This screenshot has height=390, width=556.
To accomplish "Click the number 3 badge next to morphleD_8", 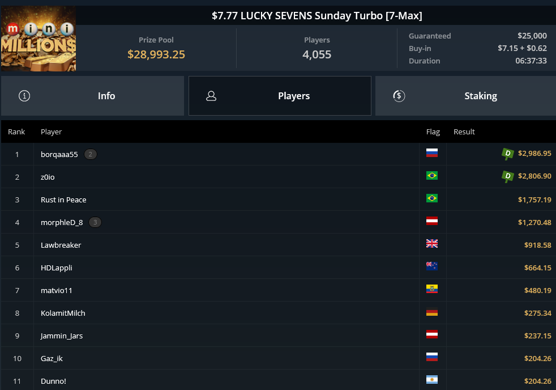I will (95, 223).
